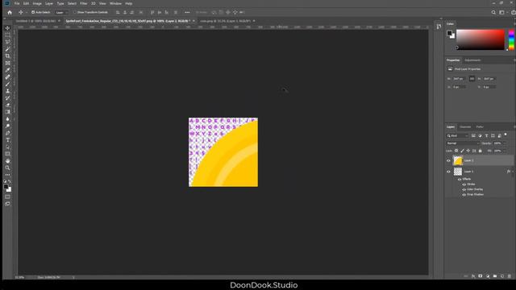Select the Brush tool
The width and height of the screenshot is (516, 290).
7,84
